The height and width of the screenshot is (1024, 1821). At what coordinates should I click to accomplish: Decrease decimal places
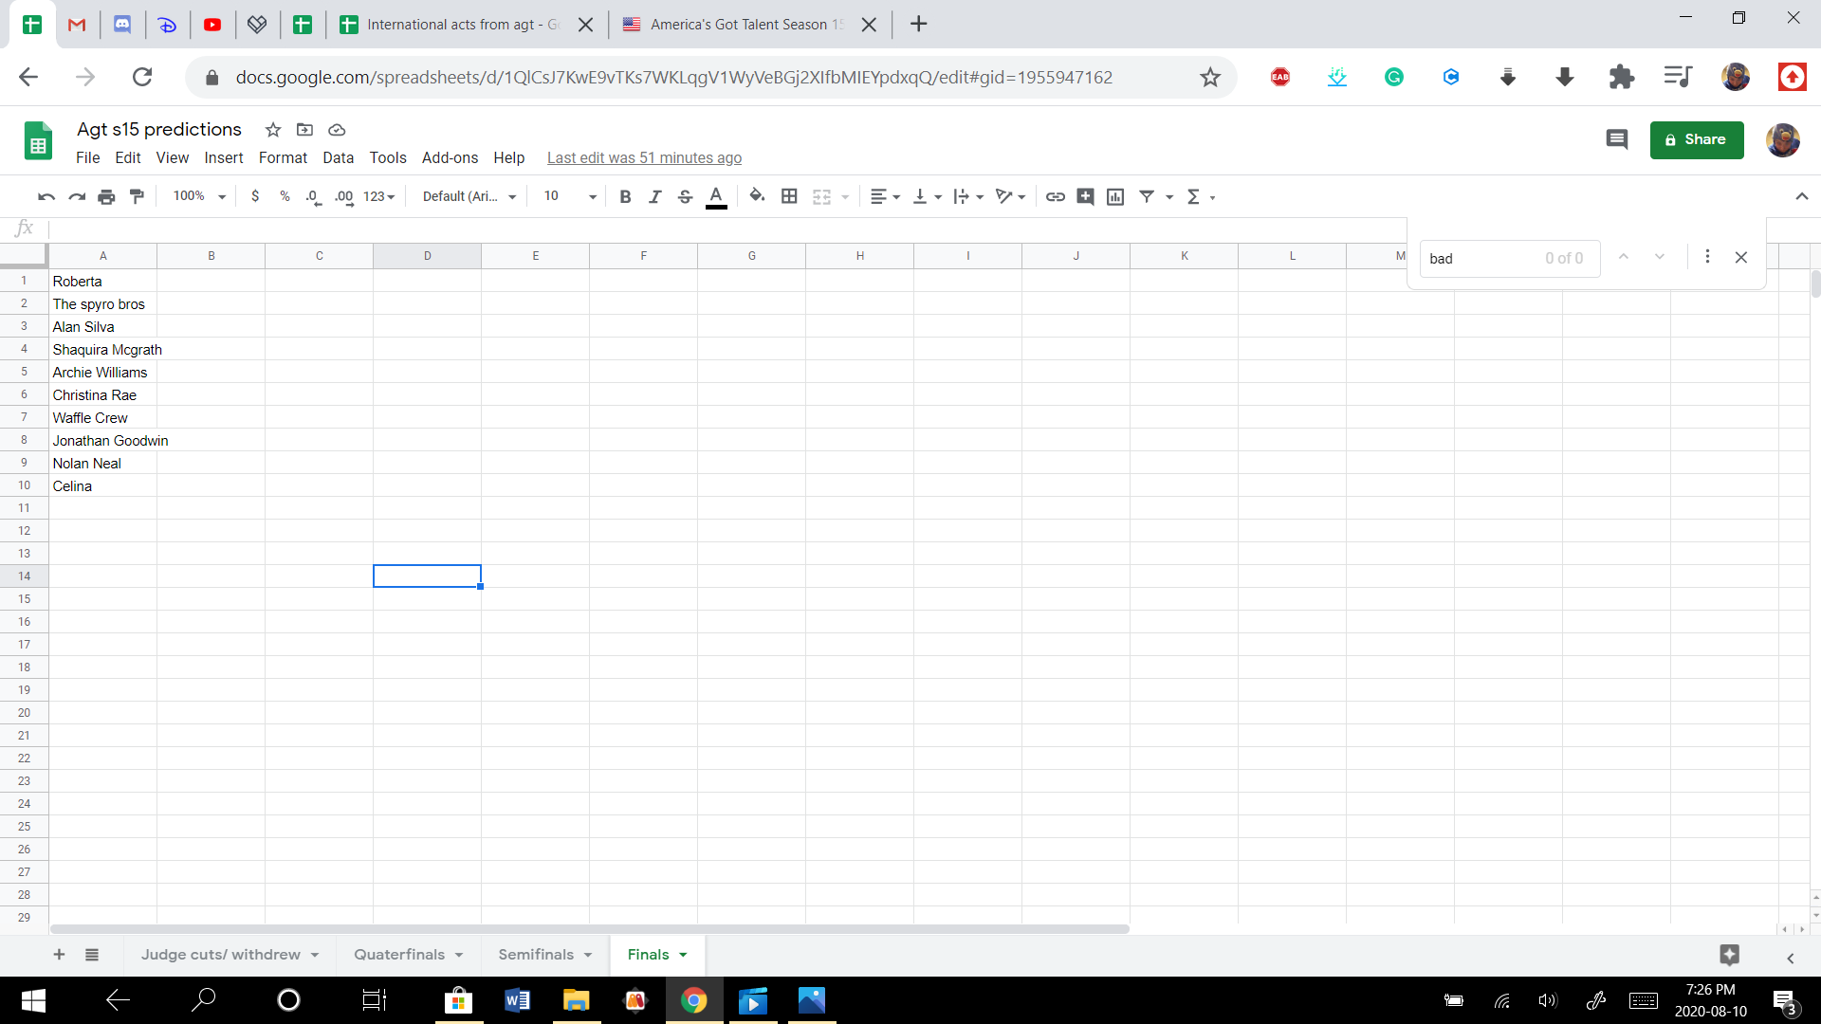point(313,196)
